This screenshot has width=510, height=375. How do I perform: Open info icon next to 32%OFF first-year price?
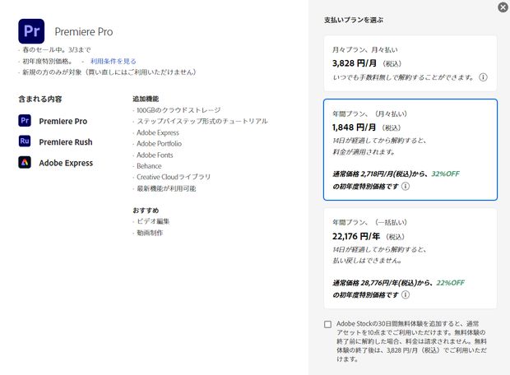point(406,187)
